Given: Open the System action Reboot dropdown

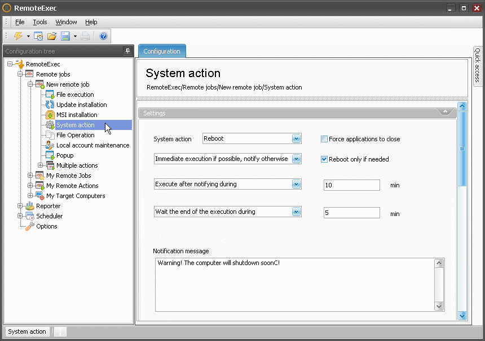Looking at the screenshot, I should (x=296, y=138).
